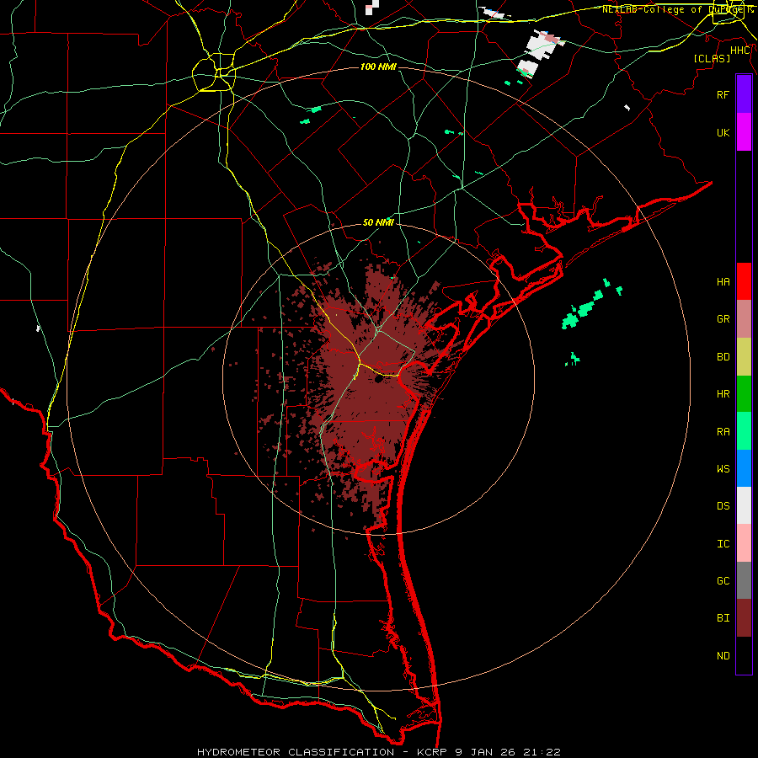Click the "UK" legend label
The height and width of the screenshot is (758, 758).
coord(723,132)
